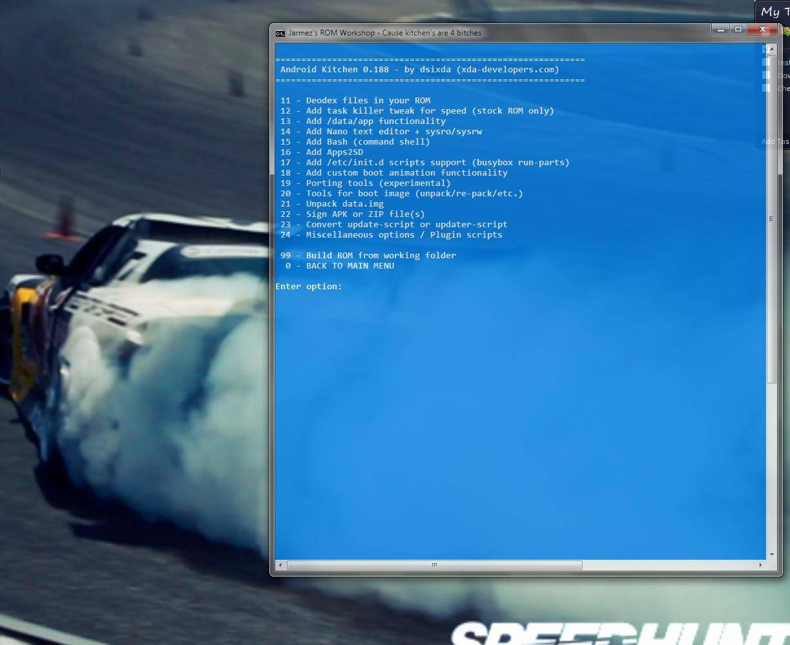The image size is (790, 645).
Task: Click the console vertical scrollbar up arrow
Action: tap(771, 48)
